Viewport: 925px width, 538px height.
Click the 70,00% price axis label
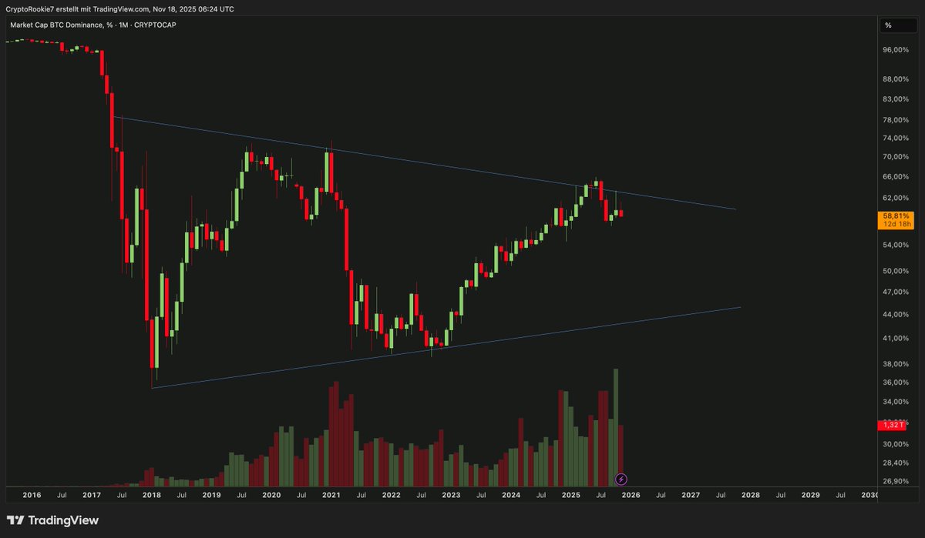point(896,157)
